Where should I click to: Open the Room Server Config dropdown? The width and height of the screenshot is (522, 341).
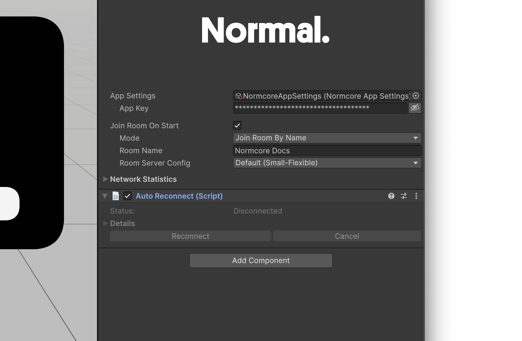(327, 163)
